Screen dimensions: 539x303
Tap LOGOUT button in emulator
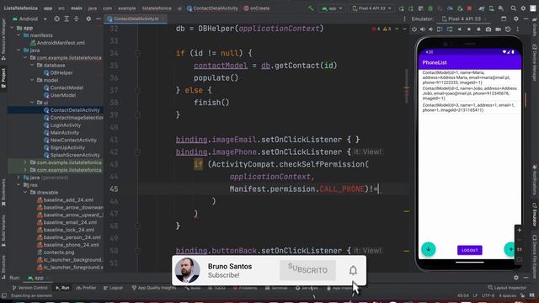470,250
